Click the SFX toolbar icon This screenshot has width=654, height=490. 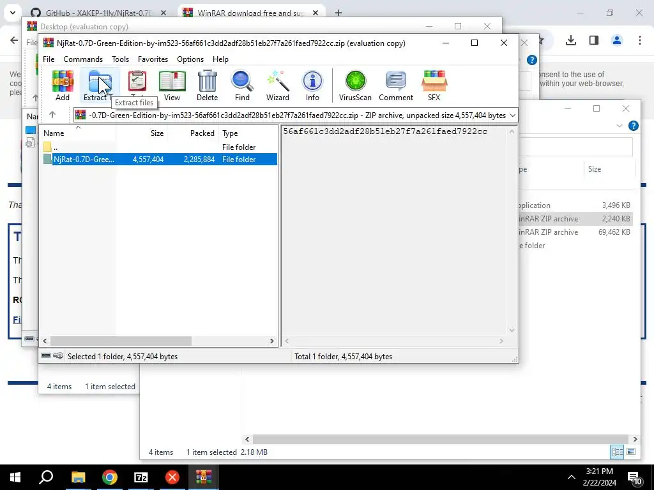click(x=434, y=85)
